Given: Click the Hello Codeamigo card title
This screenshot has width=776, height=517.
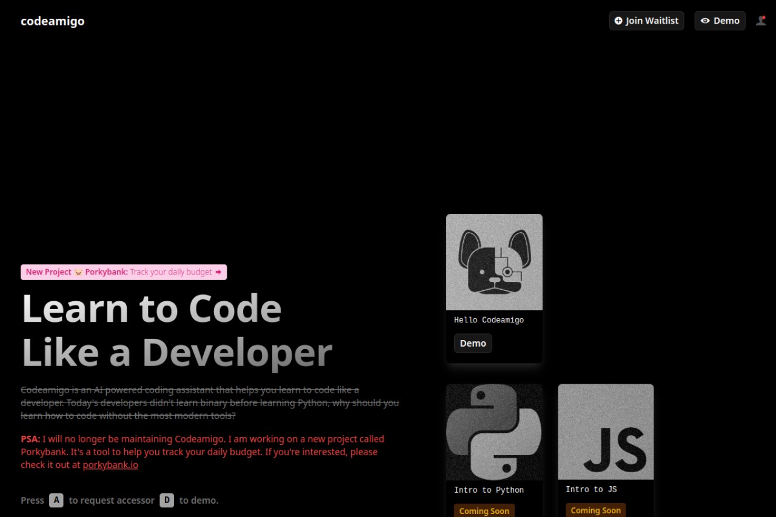Looking at the screenshot, I should point(489,320).
